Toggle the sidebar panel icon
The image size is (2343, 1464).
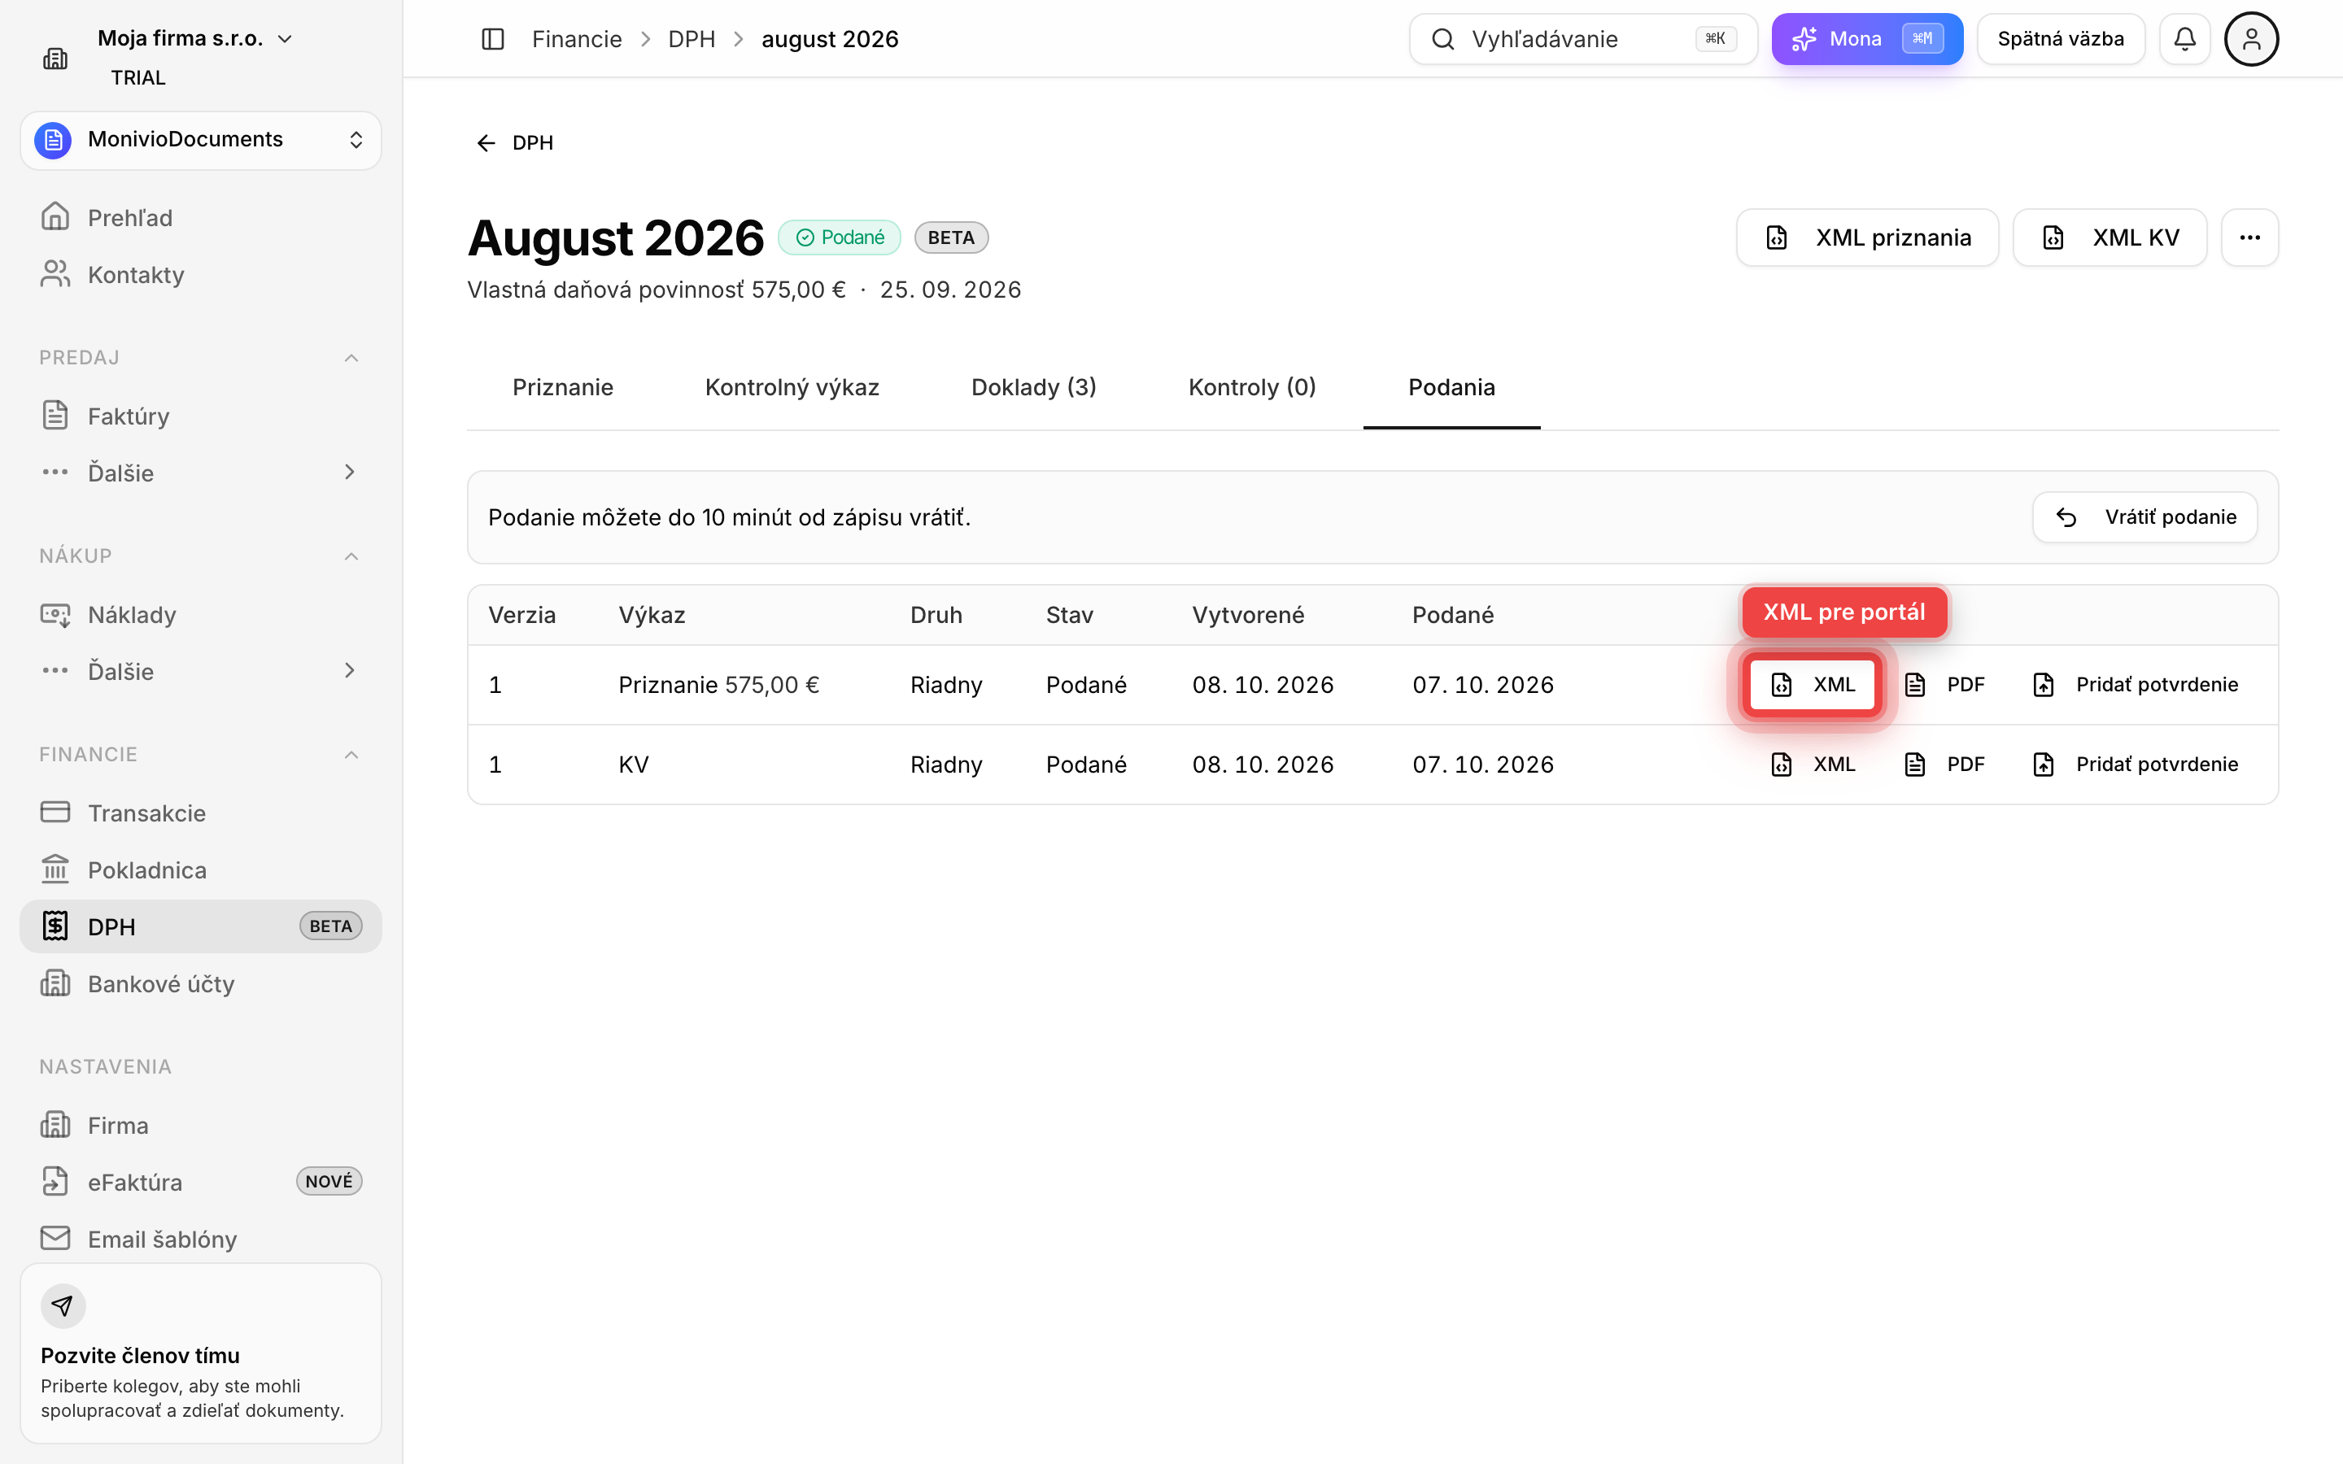point(493,39)
